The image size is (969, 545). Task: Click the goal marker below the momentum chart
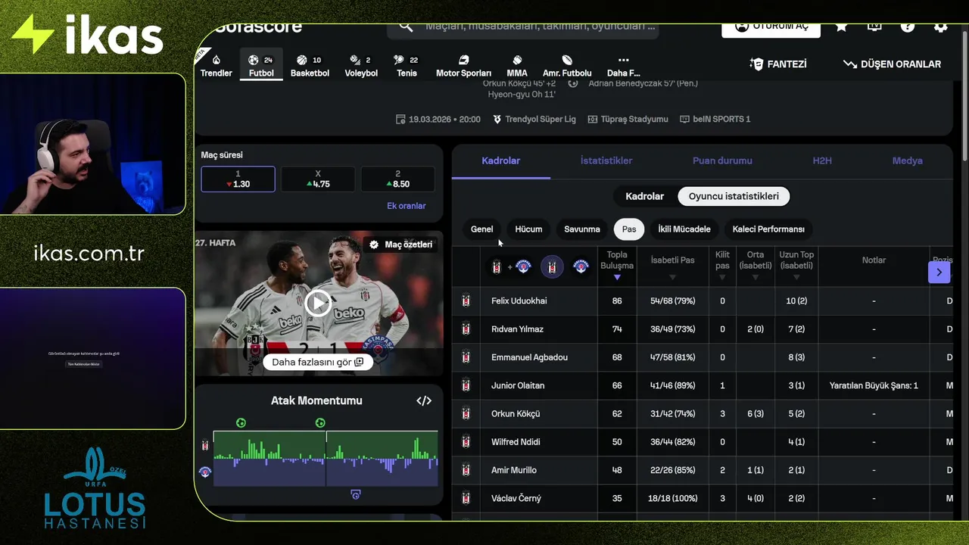tap(356, 495)
